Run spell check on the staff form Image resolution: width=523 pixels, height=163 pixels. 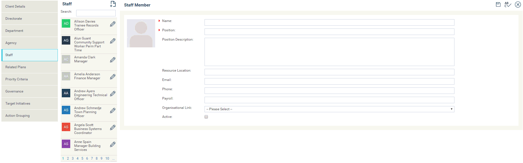click(508, 5)
